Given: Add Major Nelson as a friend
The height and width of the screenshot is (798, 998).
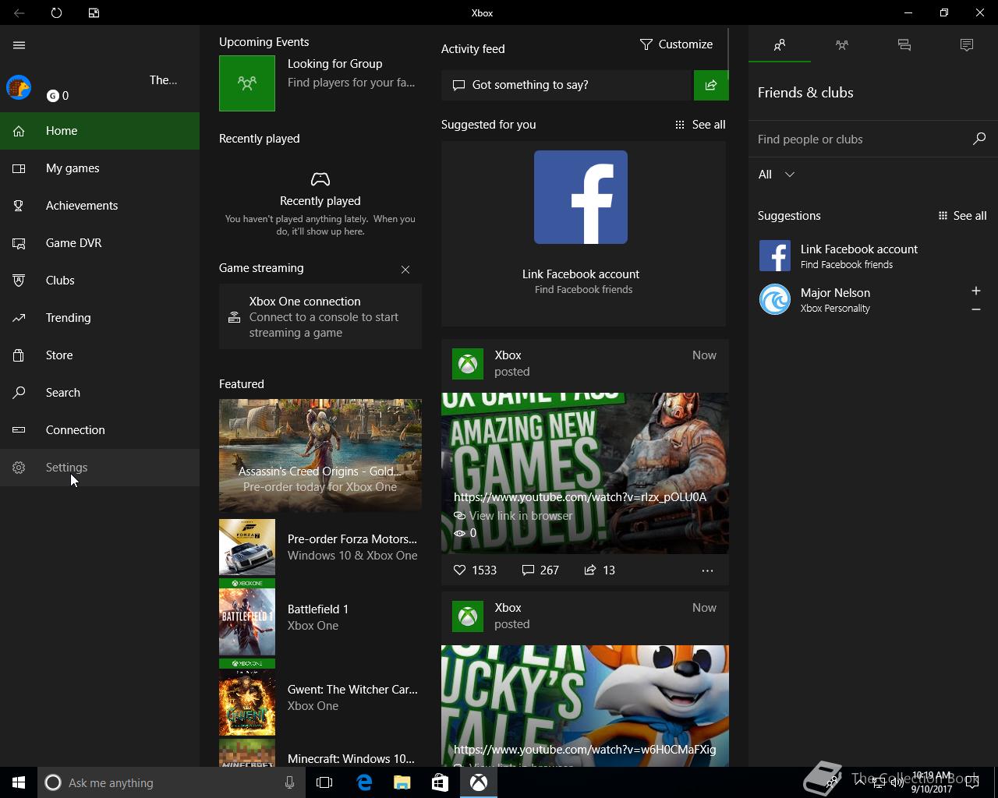Looking at the screenshot, I should coord(976,291).
